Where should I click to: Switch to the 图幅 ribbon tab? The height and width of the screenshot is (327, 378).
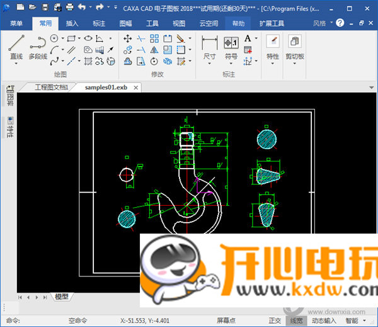point(125,23)
